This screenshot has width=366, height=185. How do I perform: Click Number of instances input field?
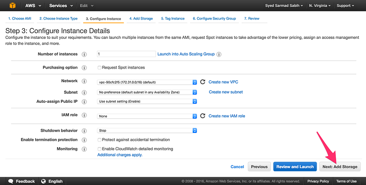click(126, 54)
